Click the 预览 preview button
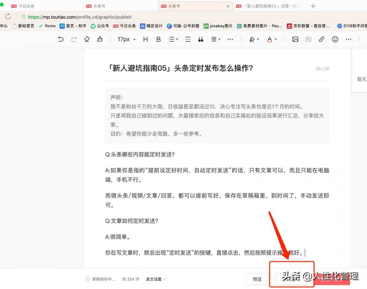 [257, 279]
